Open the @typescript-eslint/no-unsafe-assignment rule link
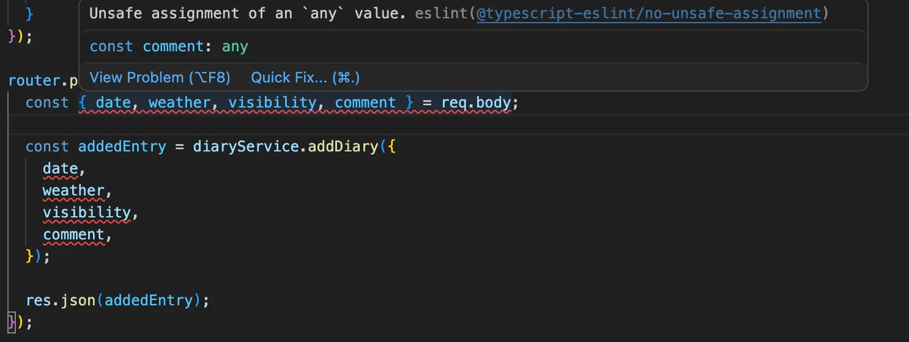This screenshot has width=909, height=342. click(648, 13)
